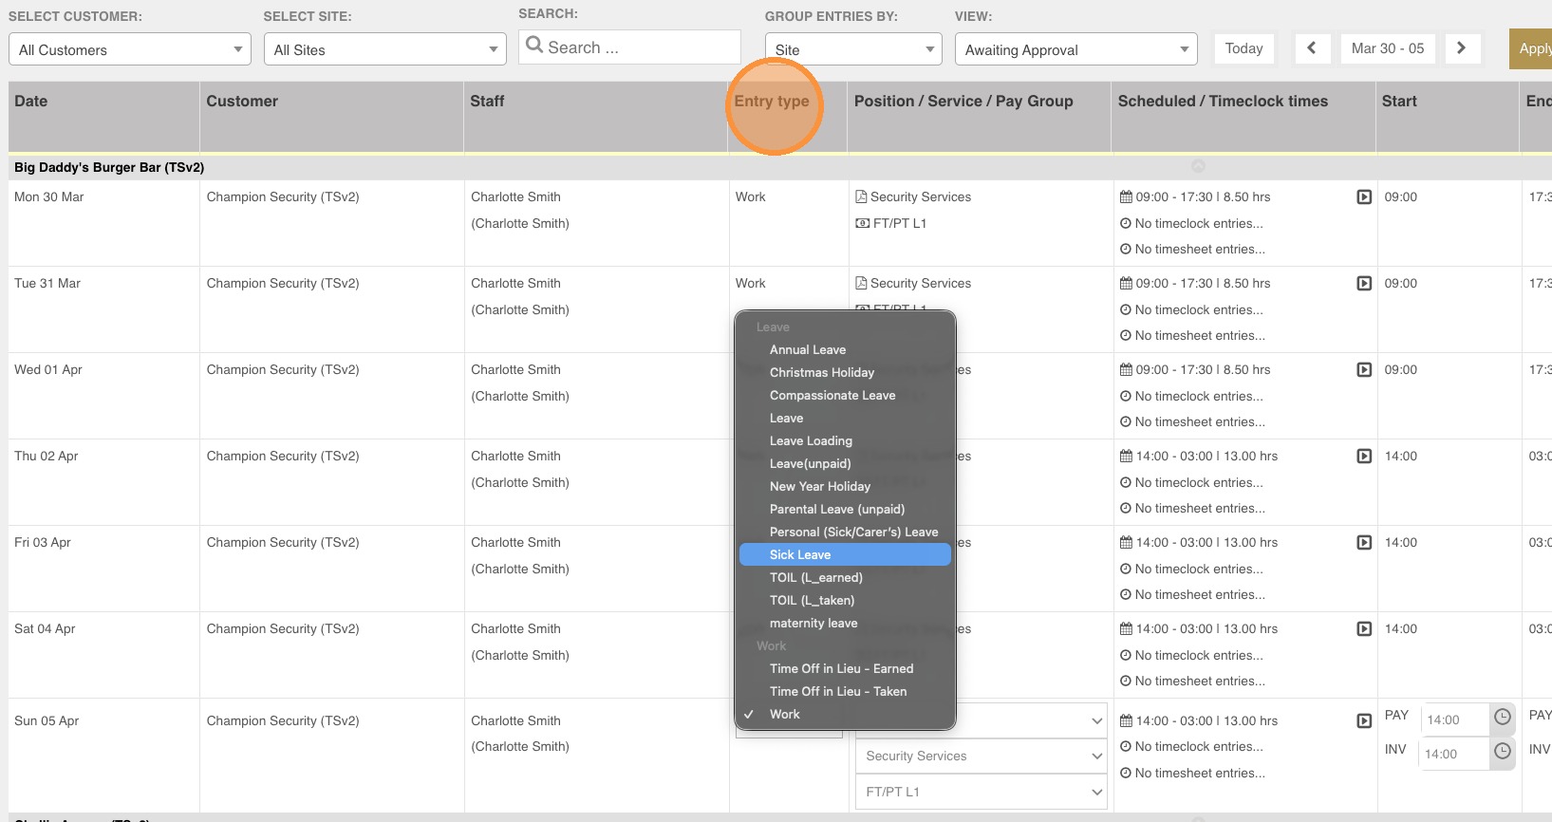
Task: Expand the Group Entries By Site dropdown
Action: (x=852, y=49)
